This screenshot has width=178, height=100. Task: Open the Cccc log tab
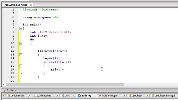(67, 96)
